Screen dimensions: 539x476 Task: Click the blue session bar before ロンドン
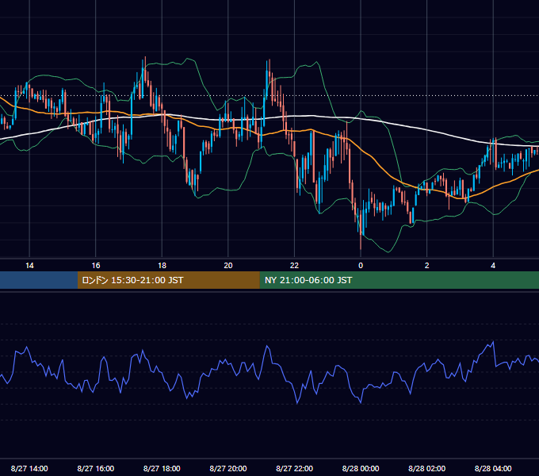39,280
